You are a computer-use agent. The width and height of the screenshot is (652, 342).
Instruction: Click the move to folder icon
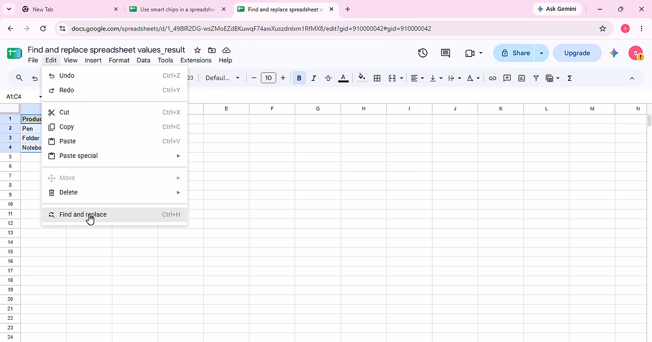[212, 50]
